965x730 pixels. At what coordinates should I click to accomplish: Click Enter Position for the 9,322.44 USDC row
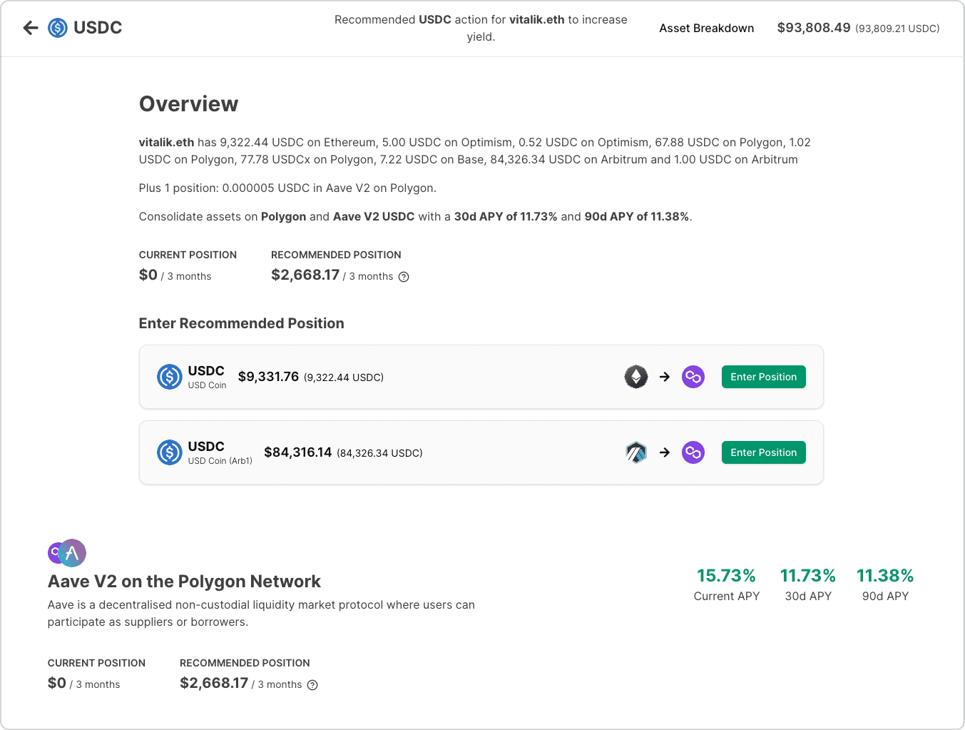pyautogui.click(x=764, y=377)
